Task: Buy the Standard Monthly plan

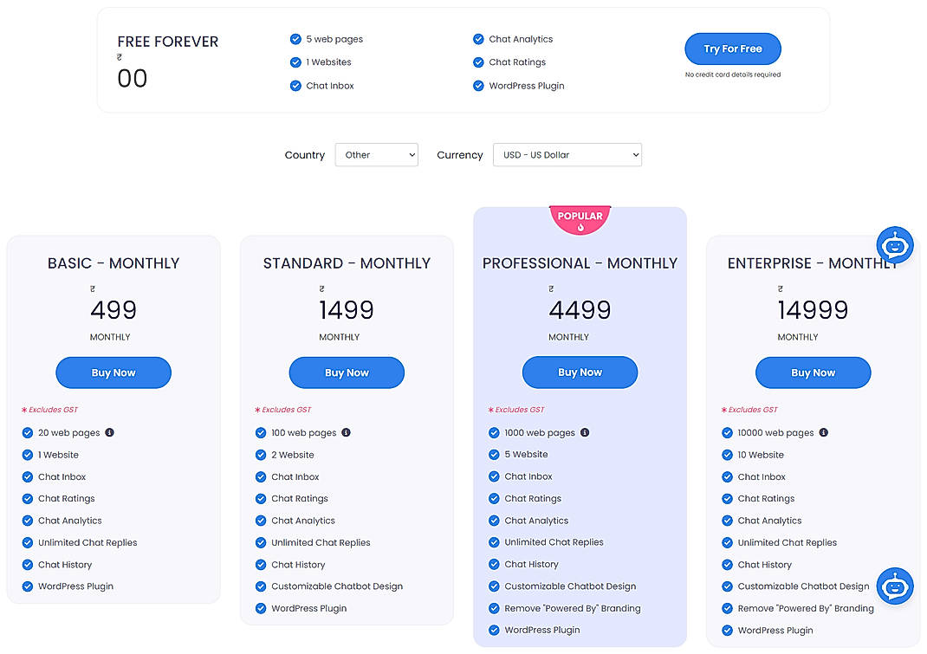Action: coord(347,372)
